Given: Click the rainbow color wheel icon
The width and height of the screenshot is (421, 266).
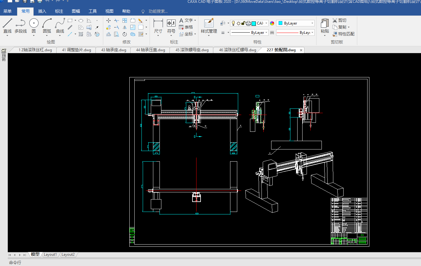Looking at the screenshot, I should tap(272, 23).
